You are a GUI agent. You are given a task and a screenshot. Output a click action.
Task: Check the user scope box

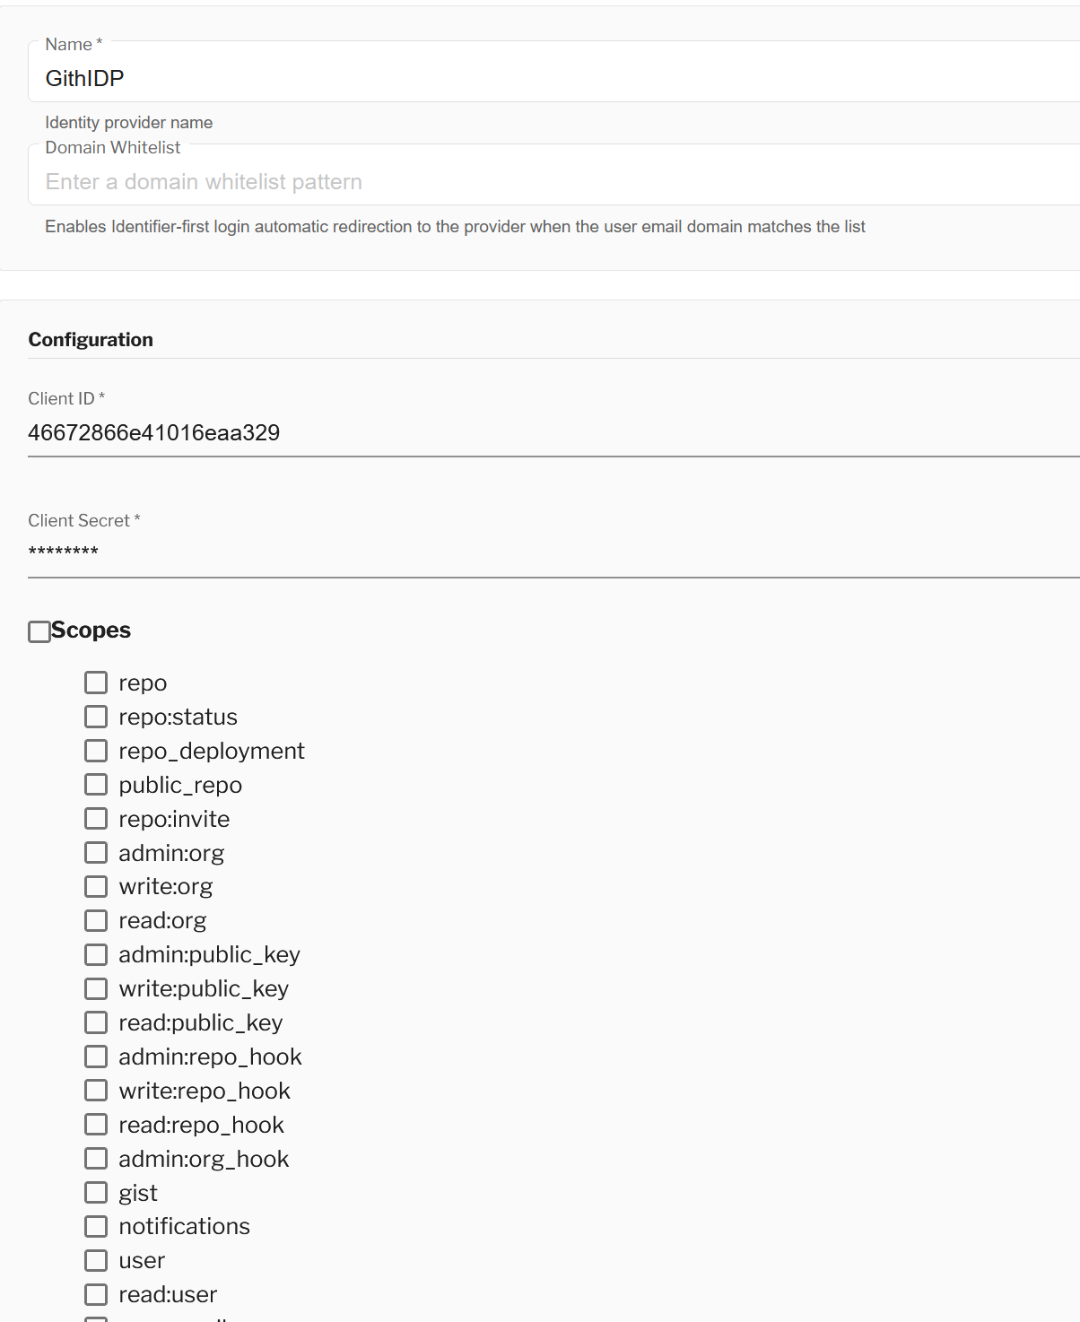96,1261
